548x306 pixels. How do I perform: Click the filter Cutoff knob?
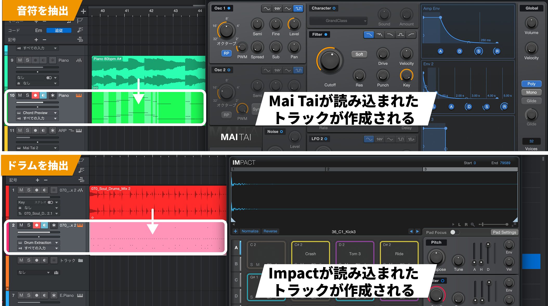tap(330, 61)
